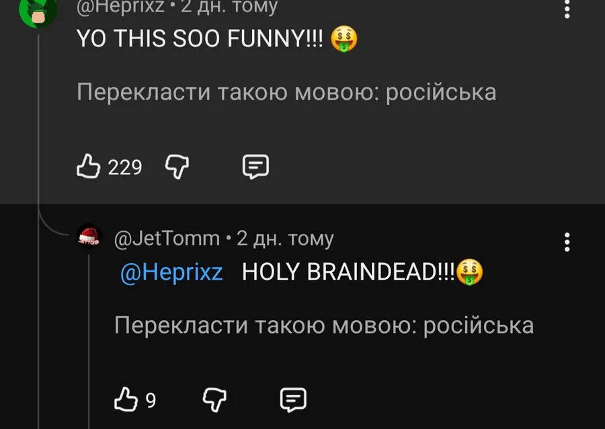Reply to the JetTomm comment
The width and height of the screenshot is (605, 429).
point(293,401)
